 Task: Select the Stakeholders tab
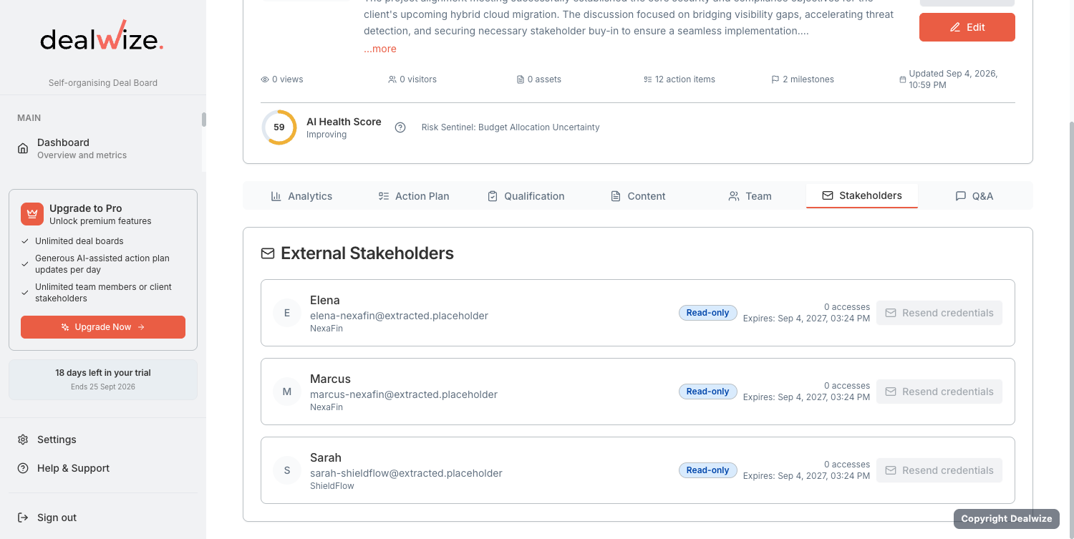862,195
